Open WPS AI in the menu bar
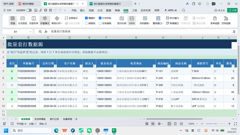The height and width of the screenshot is (135, 240). click(x=170, y=10)
